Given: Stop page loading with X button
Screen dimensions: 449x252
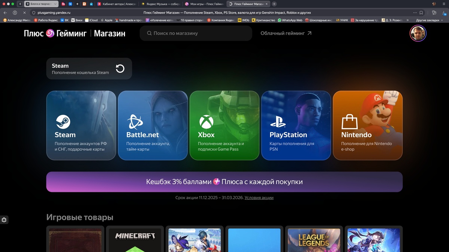Looking at the screenshot, I should [24, 12].
